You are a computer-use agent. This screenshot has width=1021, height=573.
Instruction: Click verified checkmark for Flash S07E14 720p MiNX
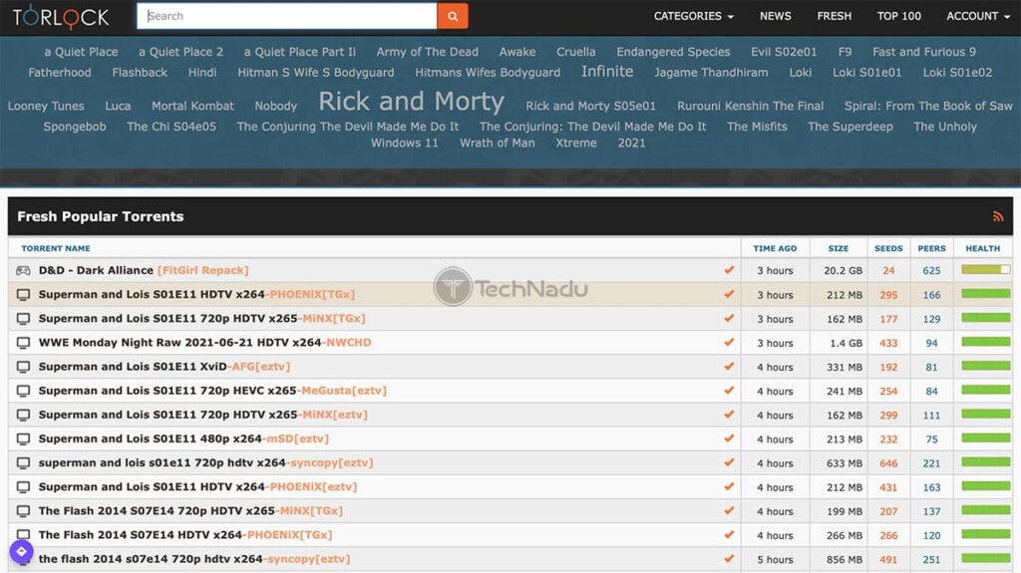coord(729,510)
